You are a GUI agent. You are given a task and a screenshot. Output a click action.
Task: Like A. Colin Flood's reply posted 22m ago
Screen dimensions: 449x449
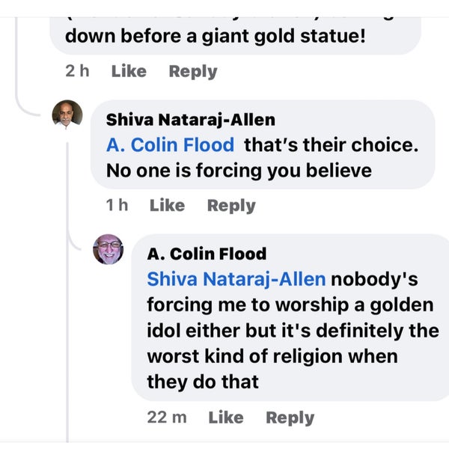pyautogui.click(x=226, y=418)
